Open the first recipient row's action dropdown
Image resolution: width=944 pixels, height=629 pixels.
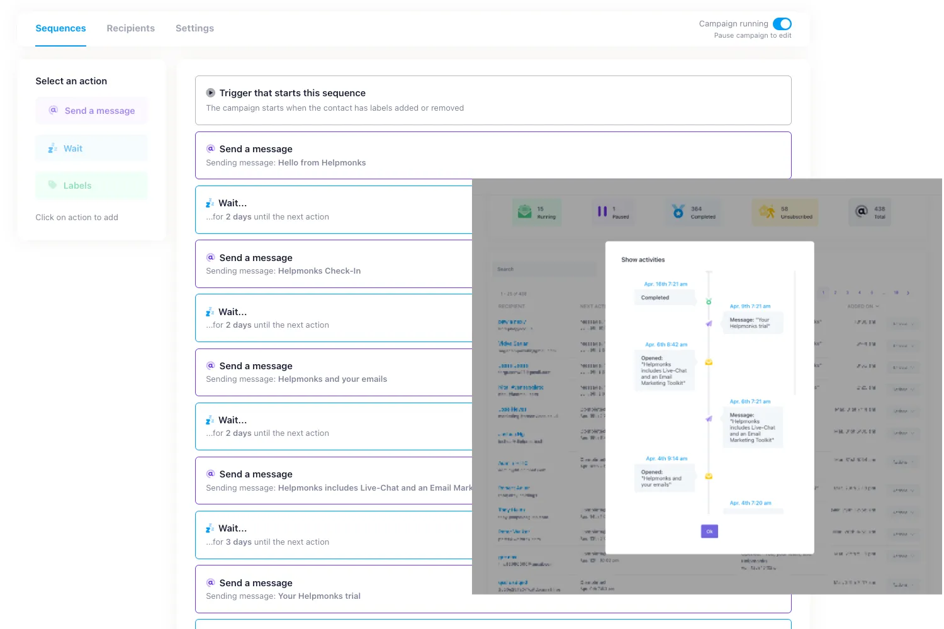click(904, 325)
